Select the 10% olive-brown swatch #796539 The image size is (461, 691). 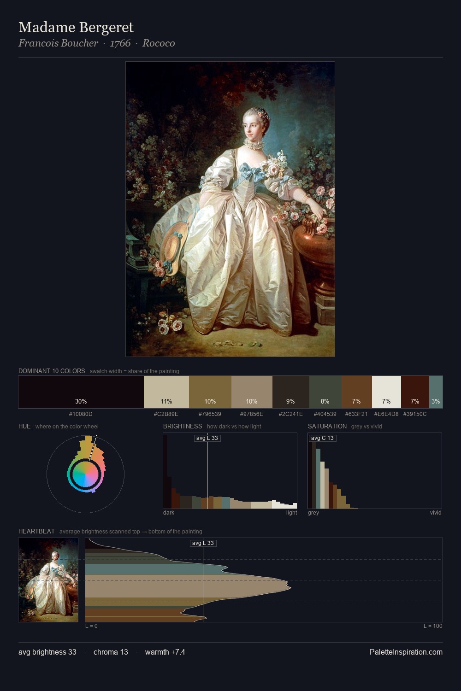[x=210, y=392]
